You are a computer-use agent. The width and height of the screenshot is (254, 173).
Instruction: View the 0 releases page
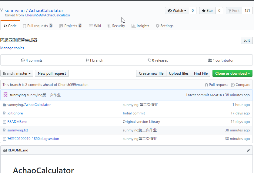click(158, 60)
